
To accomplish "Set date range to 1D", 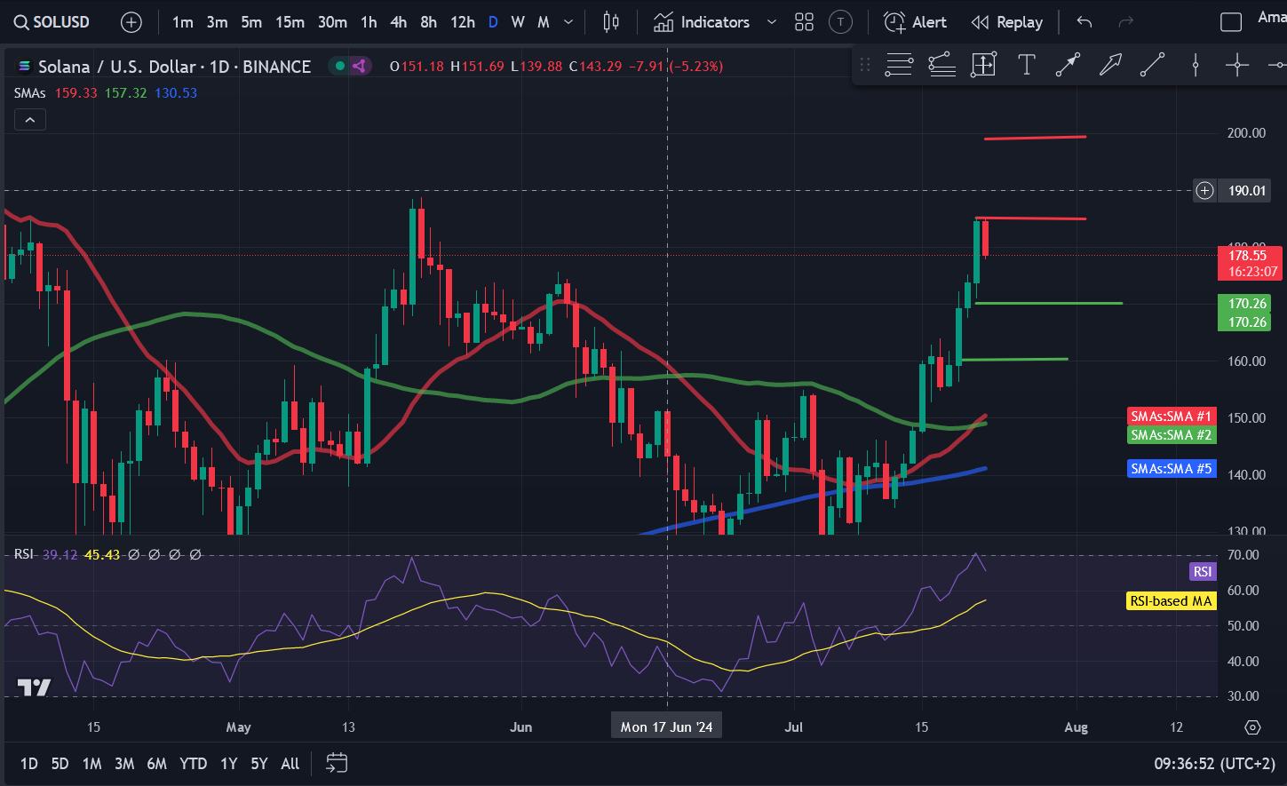I will (x=28, y=763).
